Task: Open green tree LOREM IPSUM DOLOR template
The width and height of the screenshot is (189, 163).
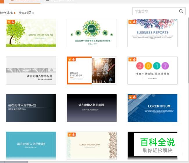Action: (31, 33)
